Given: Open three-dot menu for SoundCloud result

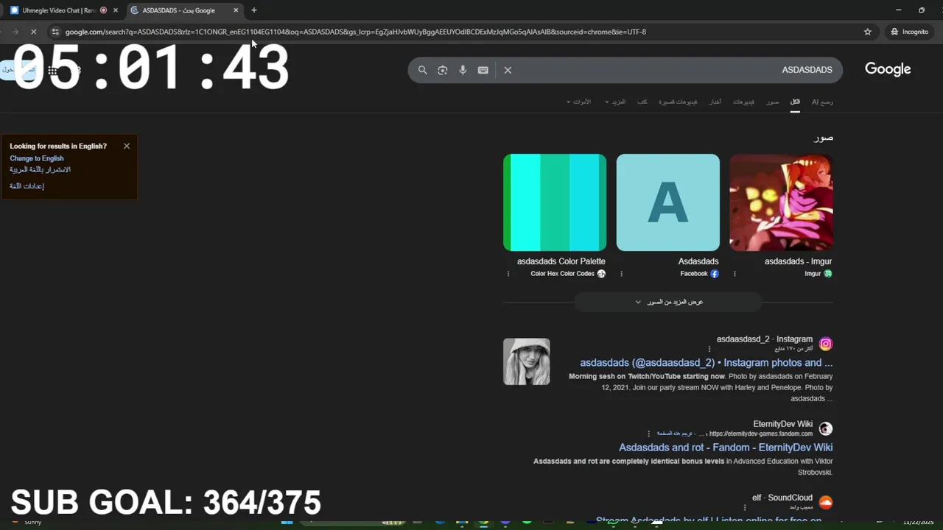Looking at the screenshot, I should point(744,507).
